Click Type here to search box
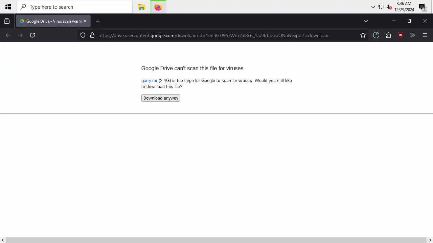Viewport: 433px width, 243px height. 74,7
